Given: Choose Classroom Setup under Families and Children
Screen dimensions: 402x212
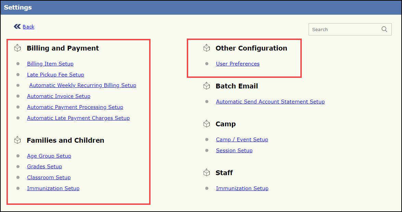Looking at the screenshot, I should (49, 178).
